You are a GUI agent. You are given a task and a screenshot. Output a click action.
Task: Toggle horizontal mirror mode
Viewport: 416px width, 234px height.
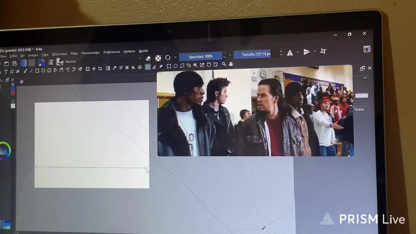pyautogui.click(x=290, y=53)
